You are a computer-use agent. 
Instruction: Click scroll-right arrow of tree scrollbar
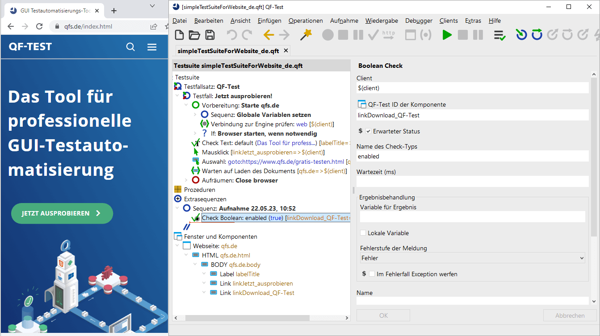pos(347,318)
